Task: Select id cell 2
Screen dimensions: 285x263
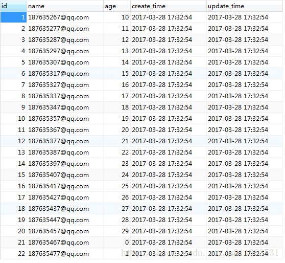Action: [x=13, y=29]
